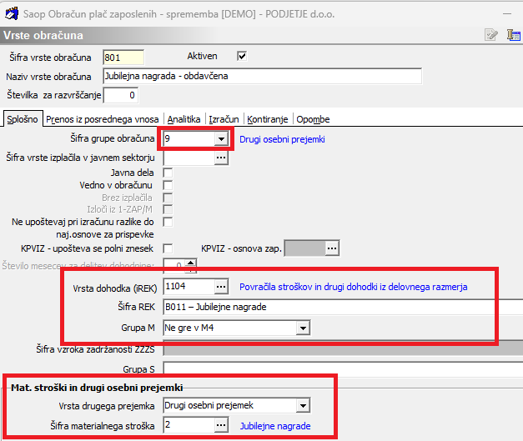Image resolution: width=523 pixels, height=441 pixels.
Task: Expand the Vrsta drugega prejemka dropdown
Action: [303, 406]
